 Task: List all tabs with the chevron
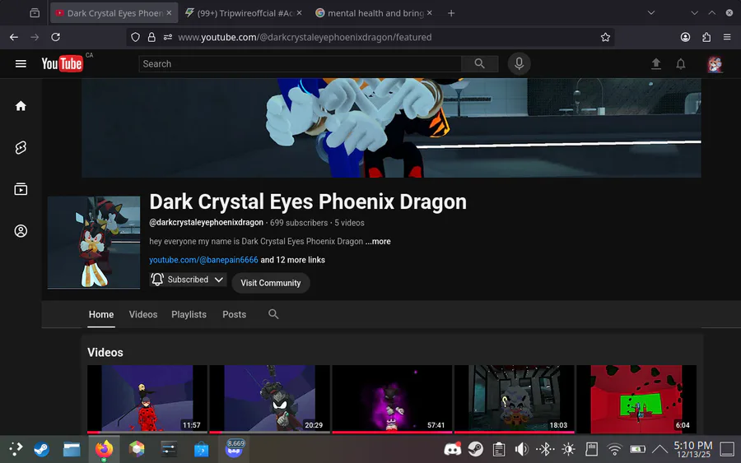[650, 12]
